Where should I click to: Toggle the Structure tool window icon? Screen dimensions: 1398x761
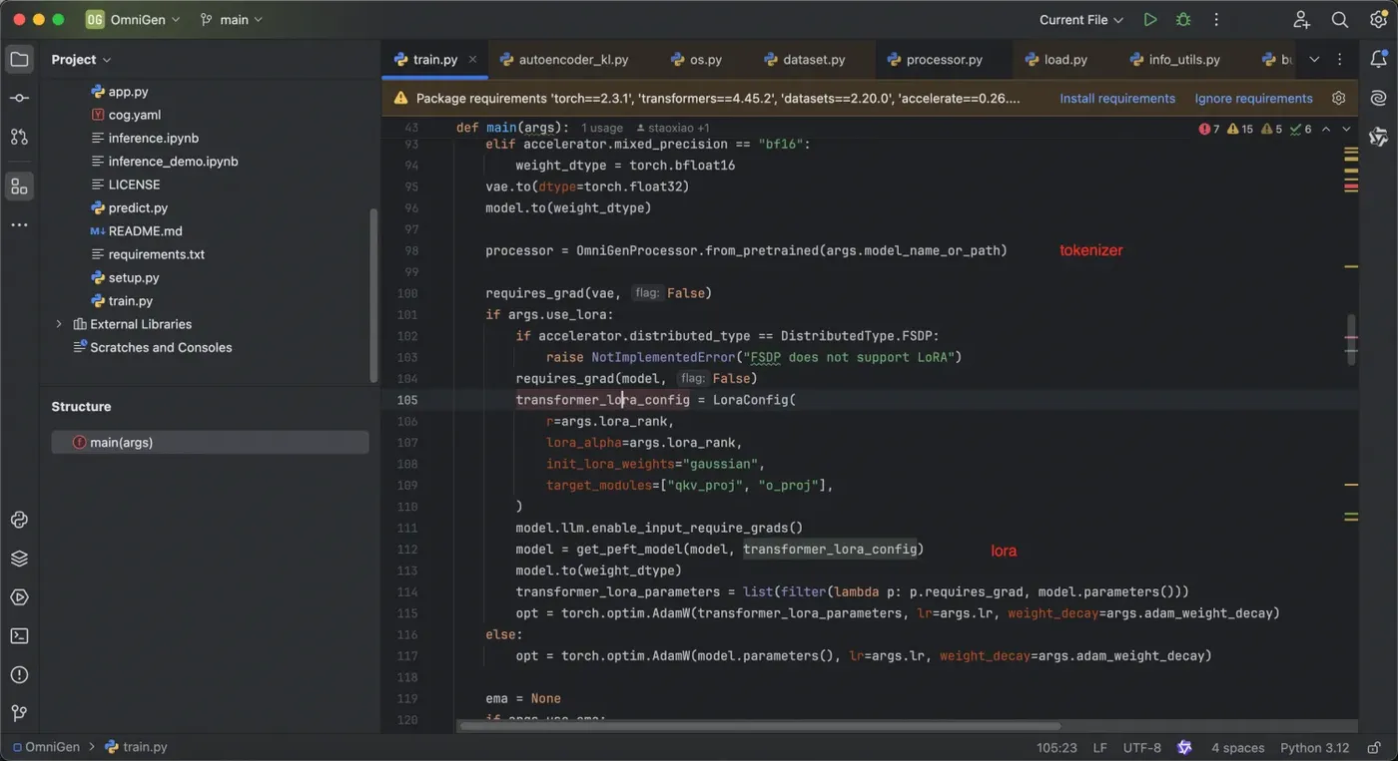19,187
